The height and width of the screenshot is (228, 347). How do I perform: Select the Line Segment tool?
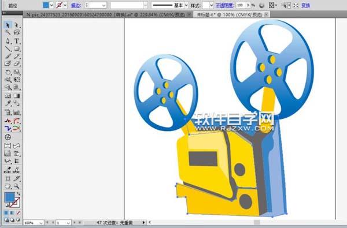(8, 48)
